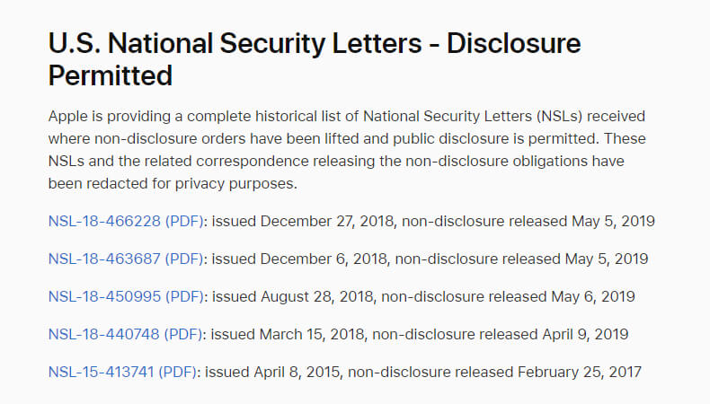Click the 'August 28, 2018' issue date text
Viewport: 710px width, 404px height.
pos(317,297)
